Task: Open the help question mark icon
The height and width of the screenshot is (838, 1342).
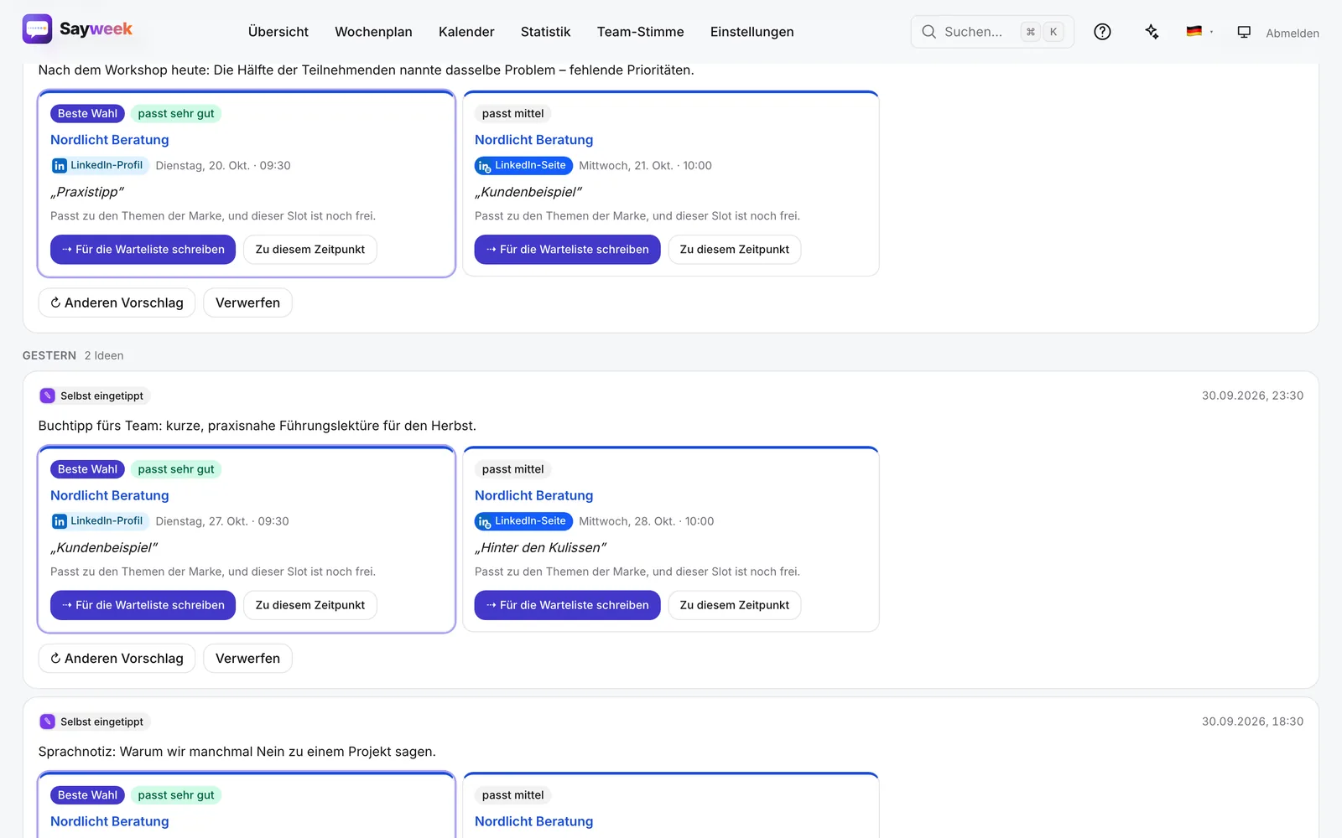Action: (x=1102, y=32)
